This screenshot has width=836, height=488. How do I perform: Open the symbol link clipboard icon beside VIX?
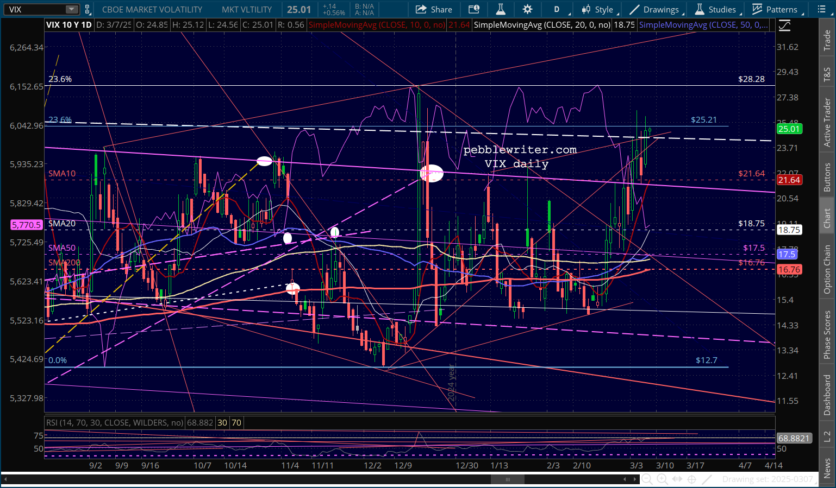[x=88, y=9]
